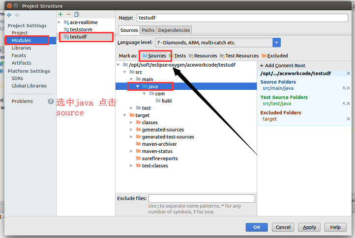Image resolution: width=355 pixels, height=238 pixels.
Task: Switch to the Dependencies tab
Action: 174,30
